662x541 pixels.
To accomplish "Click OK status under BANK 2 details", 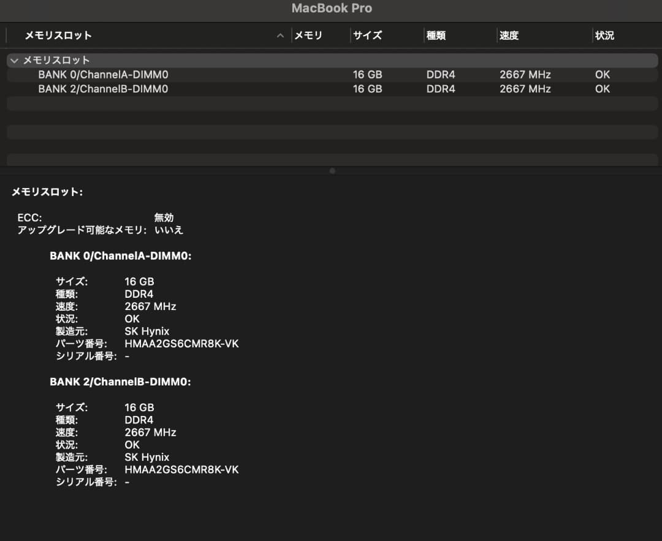I will click(x=132, y=445).
